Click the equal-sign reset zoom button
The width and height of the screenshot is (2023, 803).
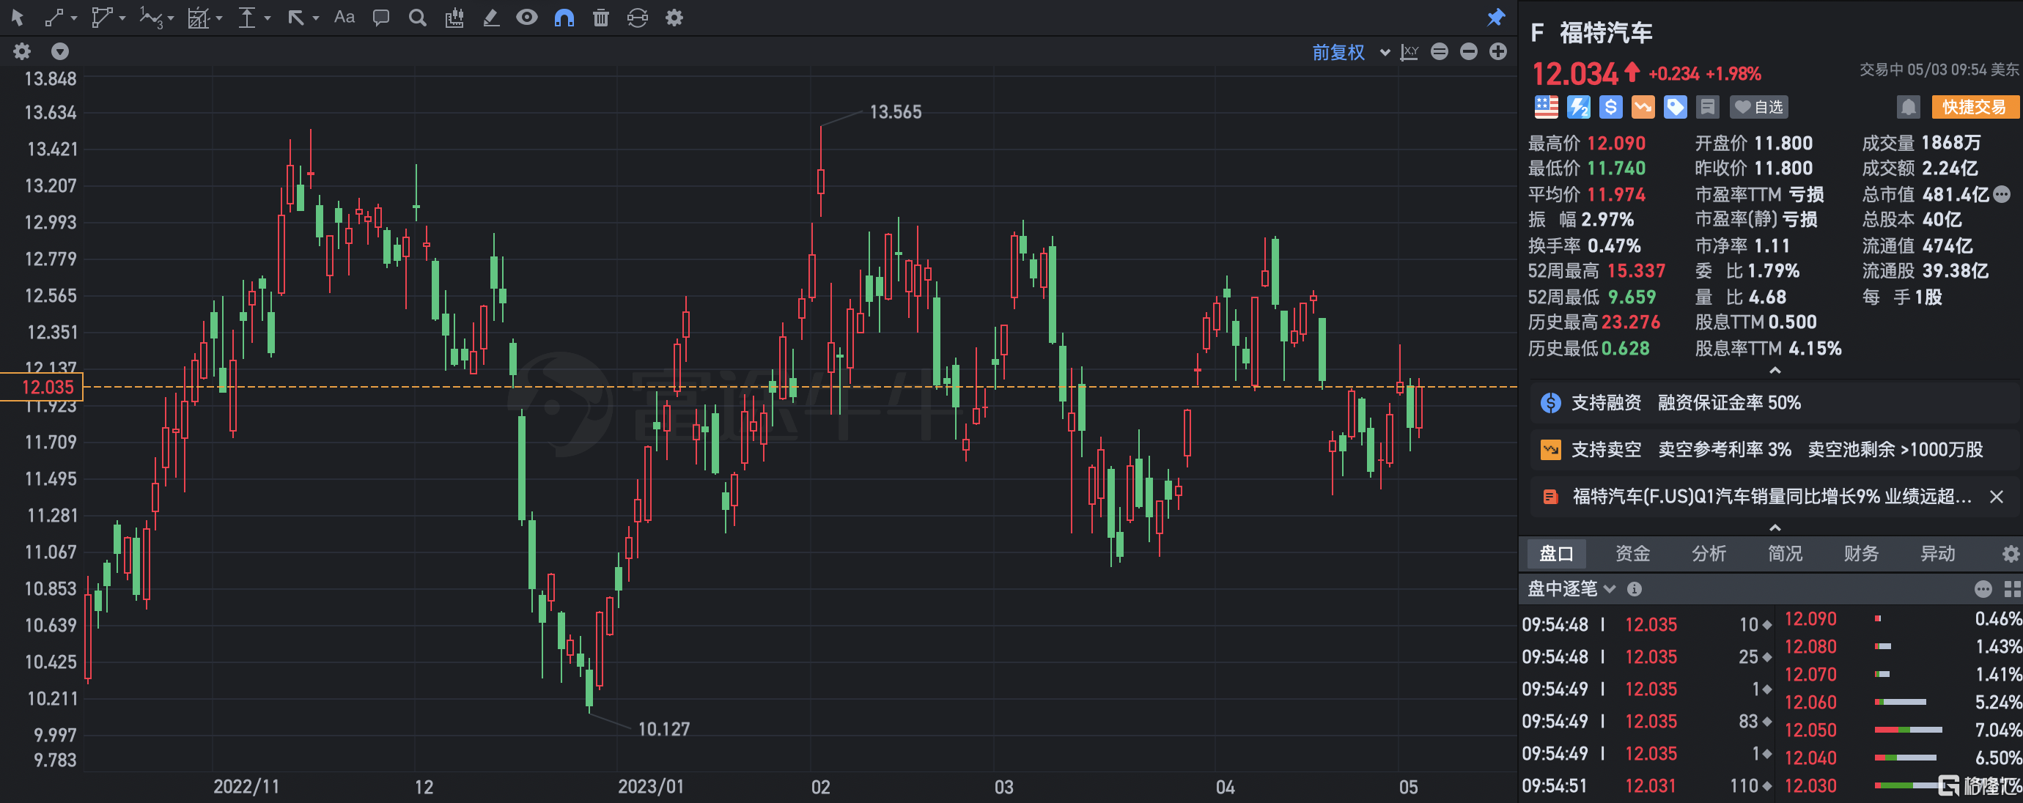pos(1440,52)
